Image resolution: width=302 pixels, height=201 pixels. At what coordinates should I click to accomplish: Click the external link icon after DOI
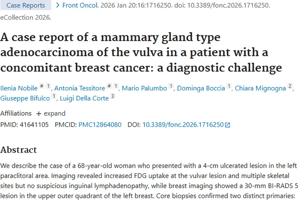pyautogui.click(x=228, y=125)
